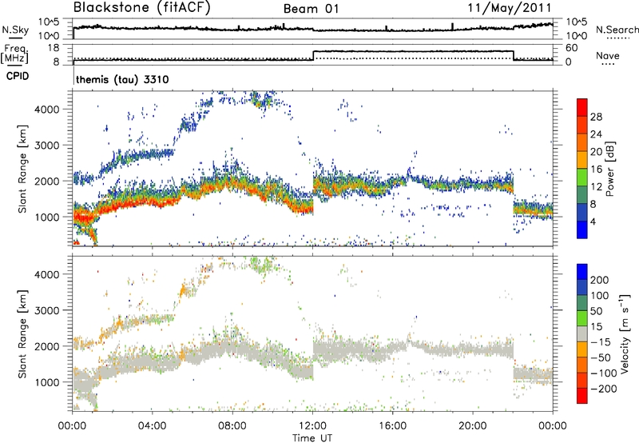The height and width of the screenshot is (443, 639).
Task: Click the "18" tick on frequency axis
Action: point(54,48)
